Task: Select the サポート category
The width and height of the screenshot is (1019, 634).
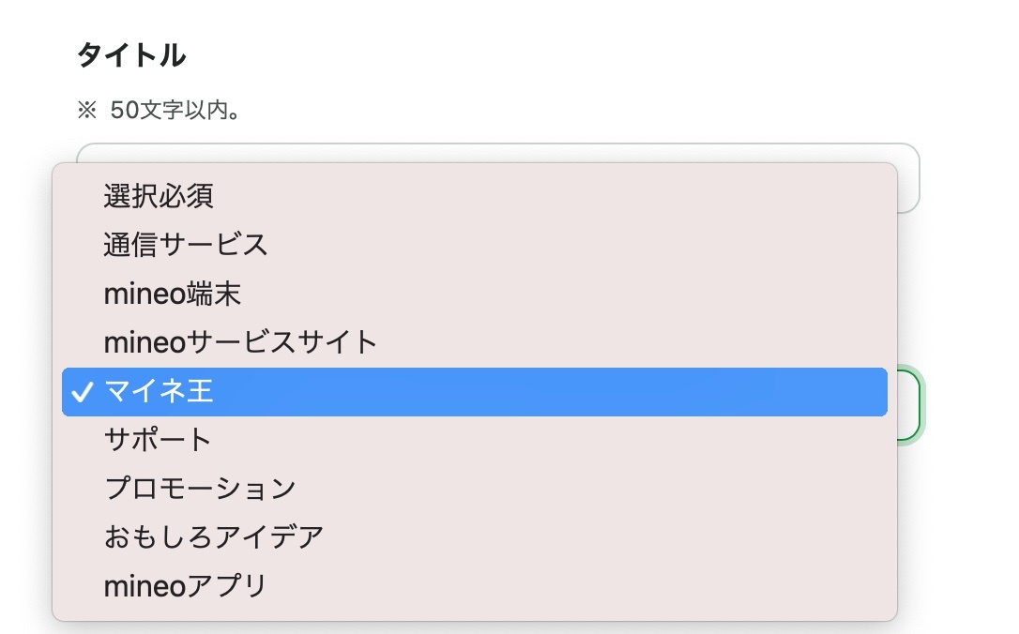Action: click(158, 440)
